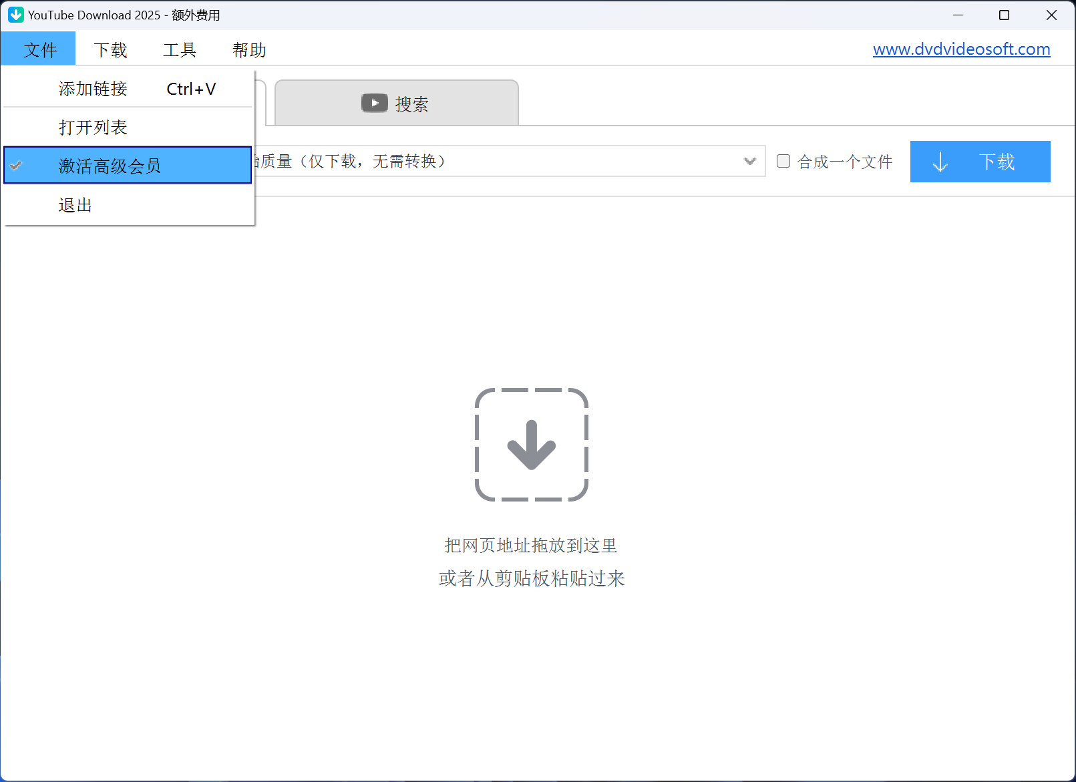Expand the quality dropdown chevron
Viewport: 1076px width, 782px height.
coord(749,161)
